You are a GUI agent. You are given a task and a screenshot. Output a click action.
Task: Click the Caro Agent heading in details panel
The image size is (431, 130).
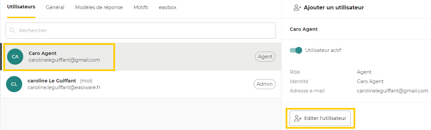coord(304,29)
